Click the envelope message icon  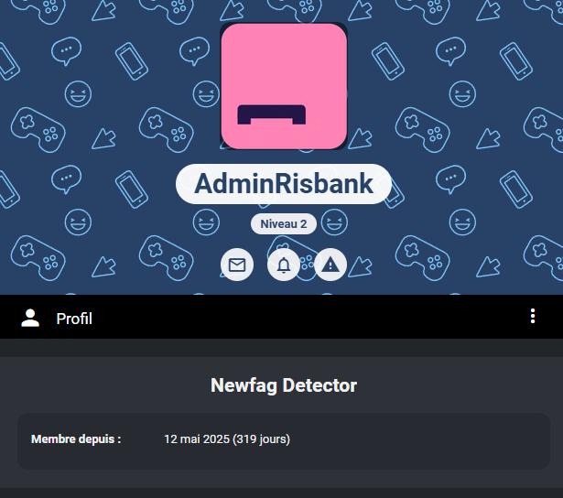(x=237, y=265)
